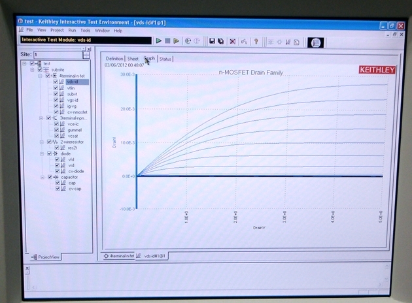Open the Help menu
This screenshot has height=303, width=412.
[x=118, y=31]
